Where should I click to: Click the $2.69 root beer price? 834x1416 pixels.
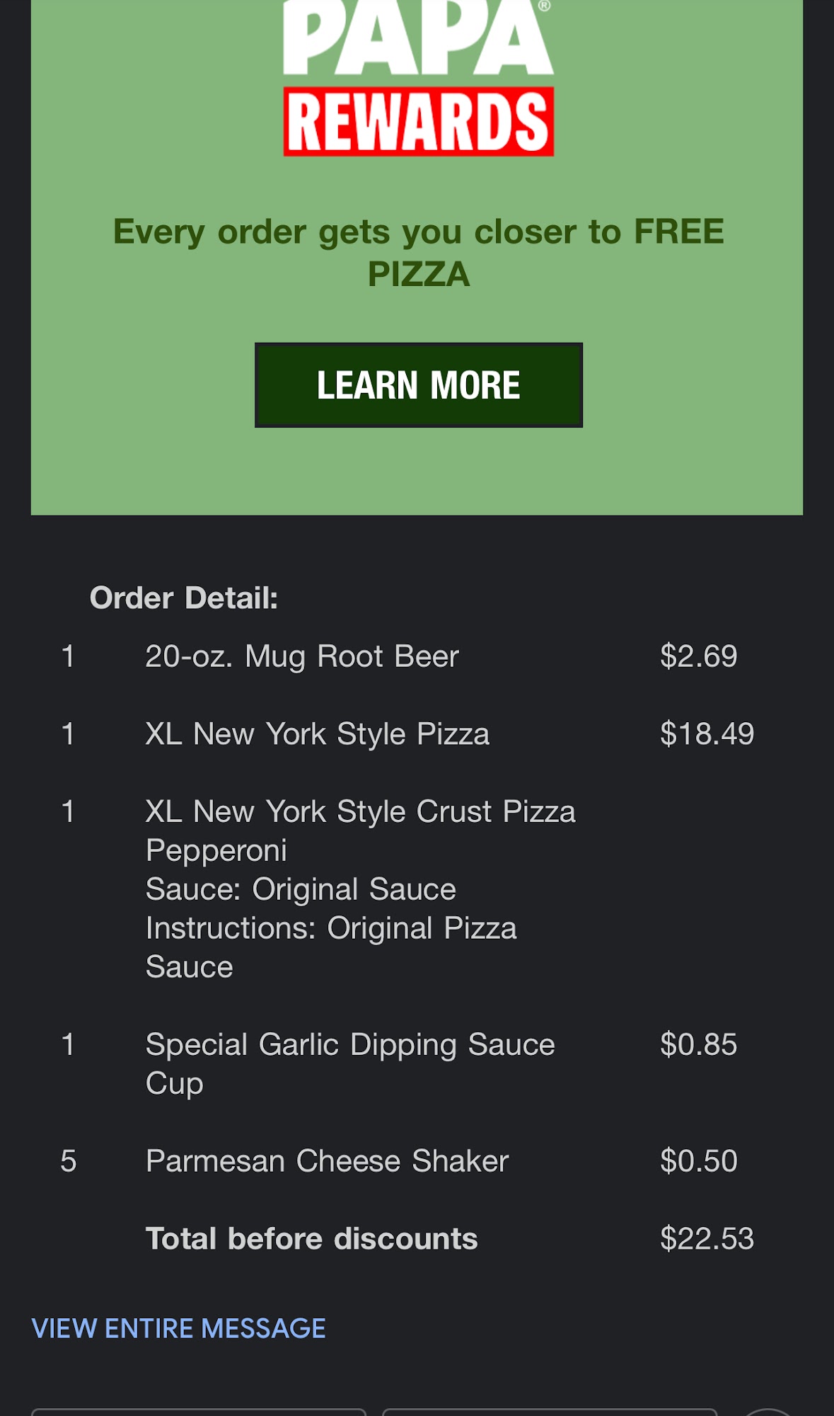coord(699,656)
